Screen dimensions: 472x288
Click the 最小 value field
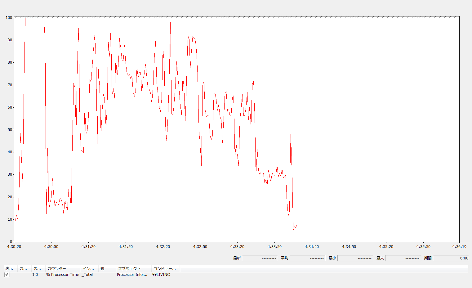click(355, 258)
